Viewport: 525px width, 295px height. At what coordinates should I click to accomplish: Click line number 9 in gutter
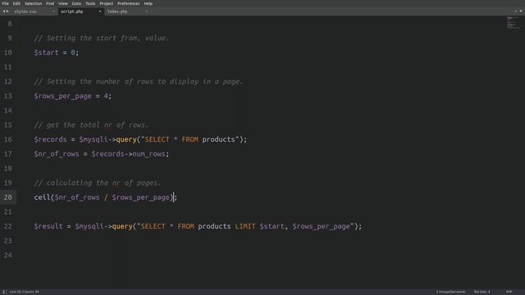coord(10,39)
